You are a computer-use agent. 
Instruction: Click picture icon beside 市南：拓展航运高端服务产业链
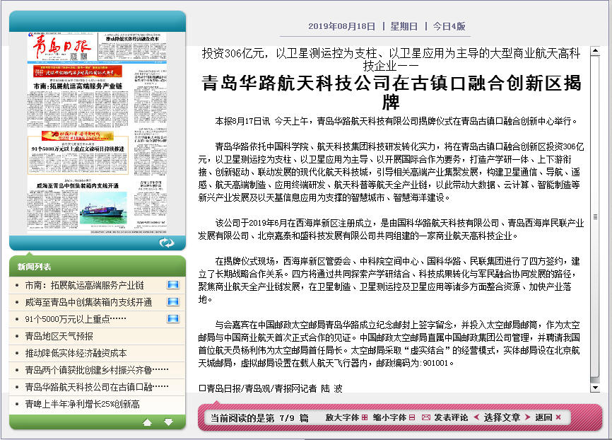pyautogui.click(x=172, y=285)
